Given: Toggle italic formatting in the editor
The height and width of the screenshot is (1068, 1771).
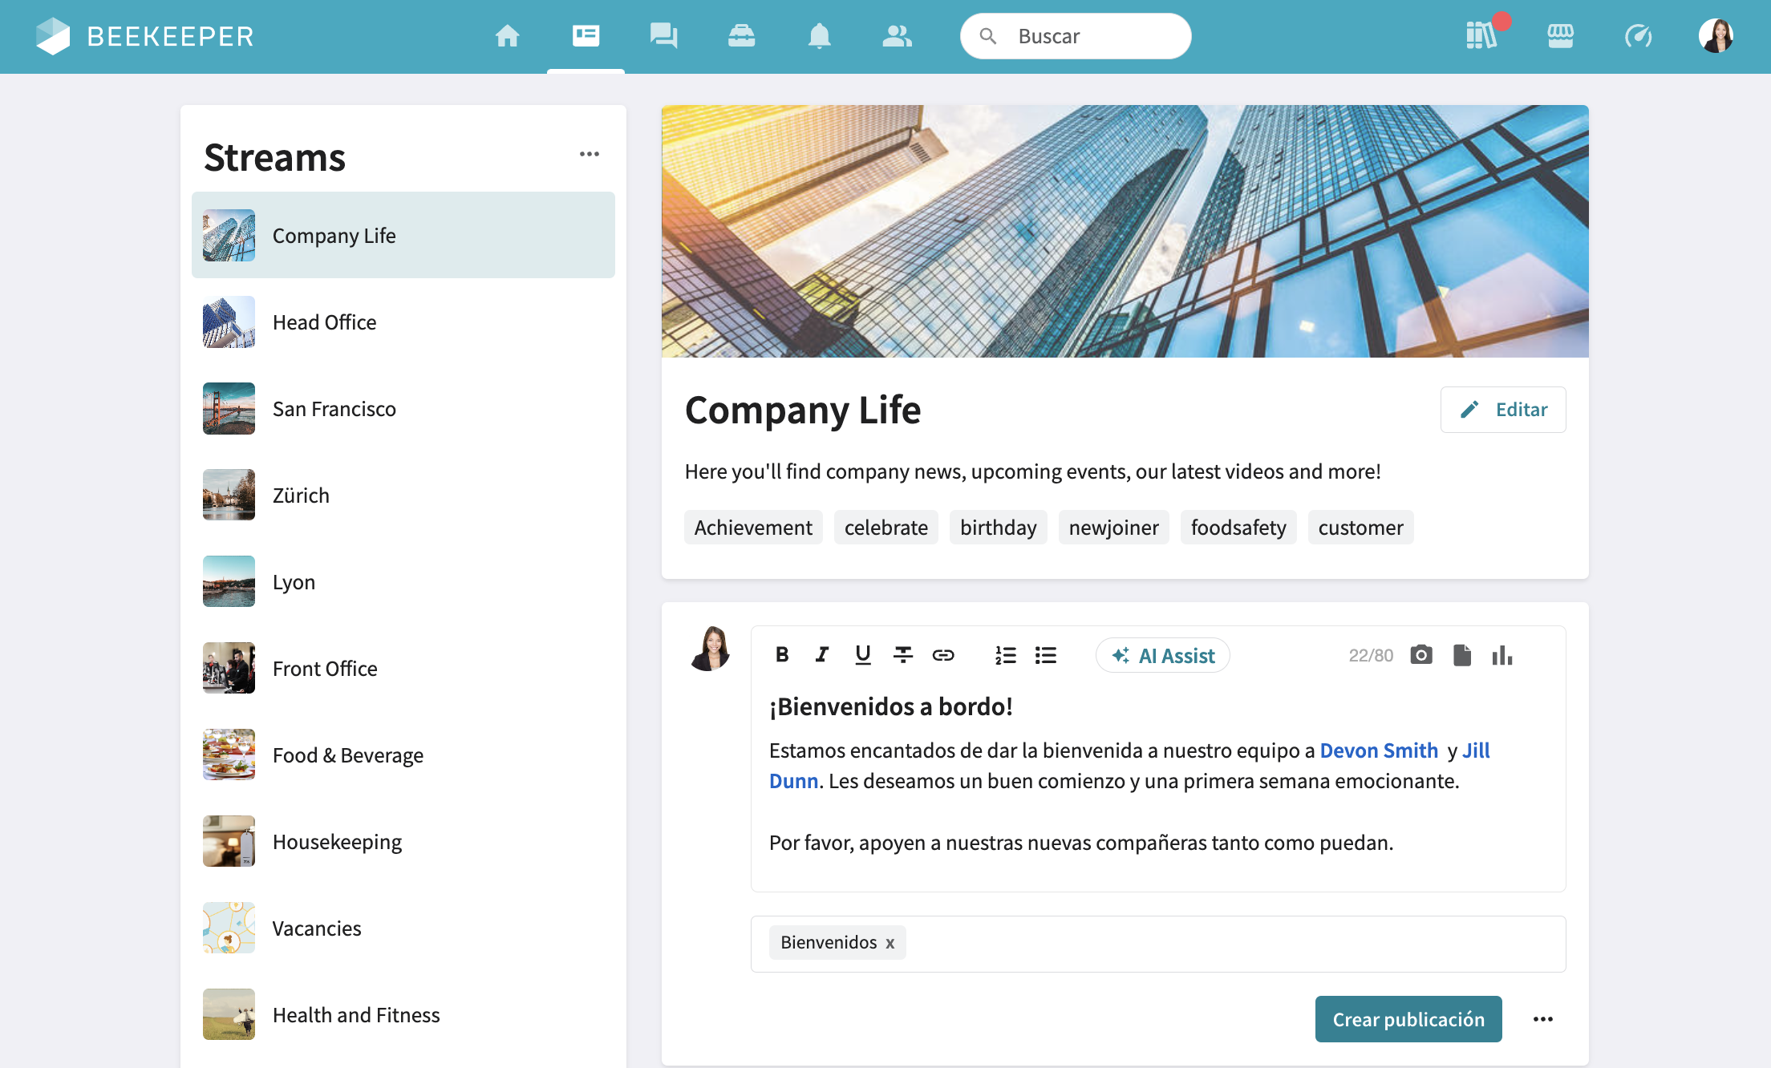Looking at the screenshot, I should pyautogui.click(x=822, y=655).
